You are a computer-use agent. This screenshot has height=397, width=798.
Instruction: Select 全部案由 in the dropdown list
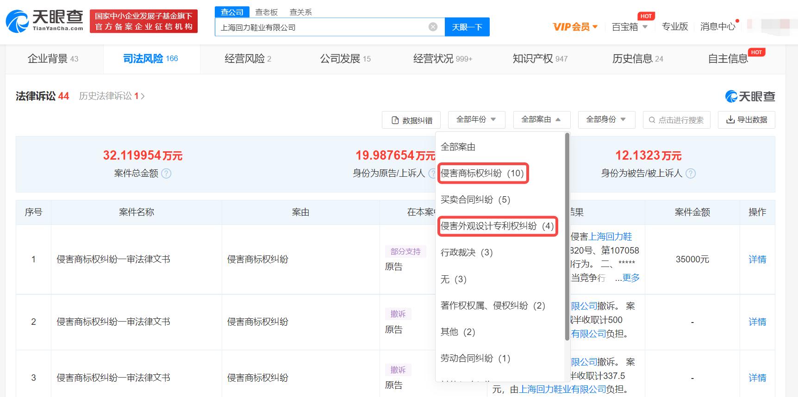click(x=458, y=147)
